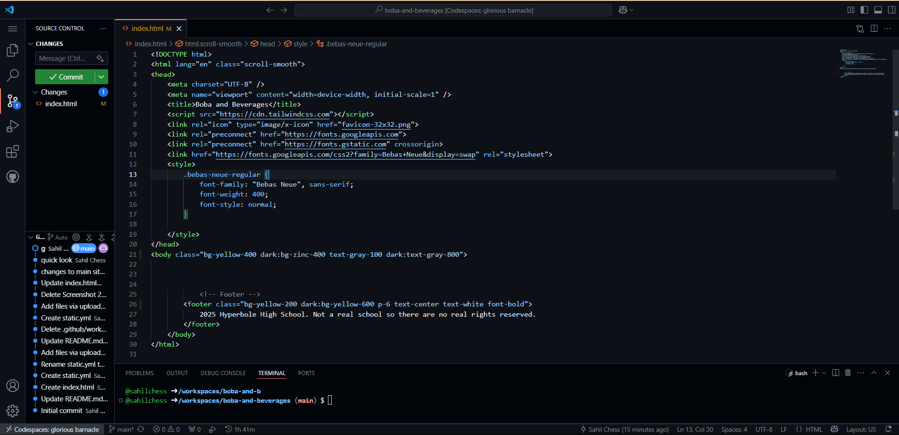Open the Explorer view in activity bar

(x=13, y=50)
